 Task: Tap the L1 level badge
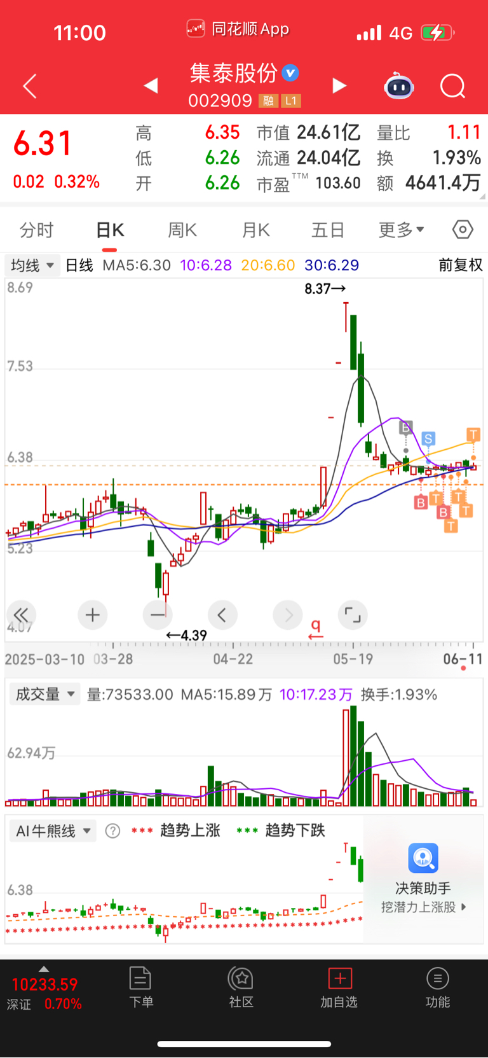290,101
